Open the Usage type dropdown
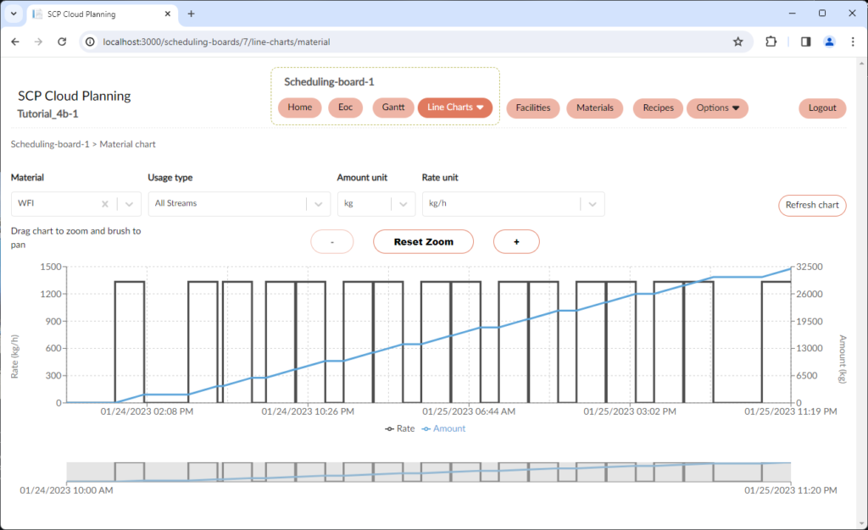Viewport: 868px width, 530px height. pyautogui.click(x=319, y=203)
